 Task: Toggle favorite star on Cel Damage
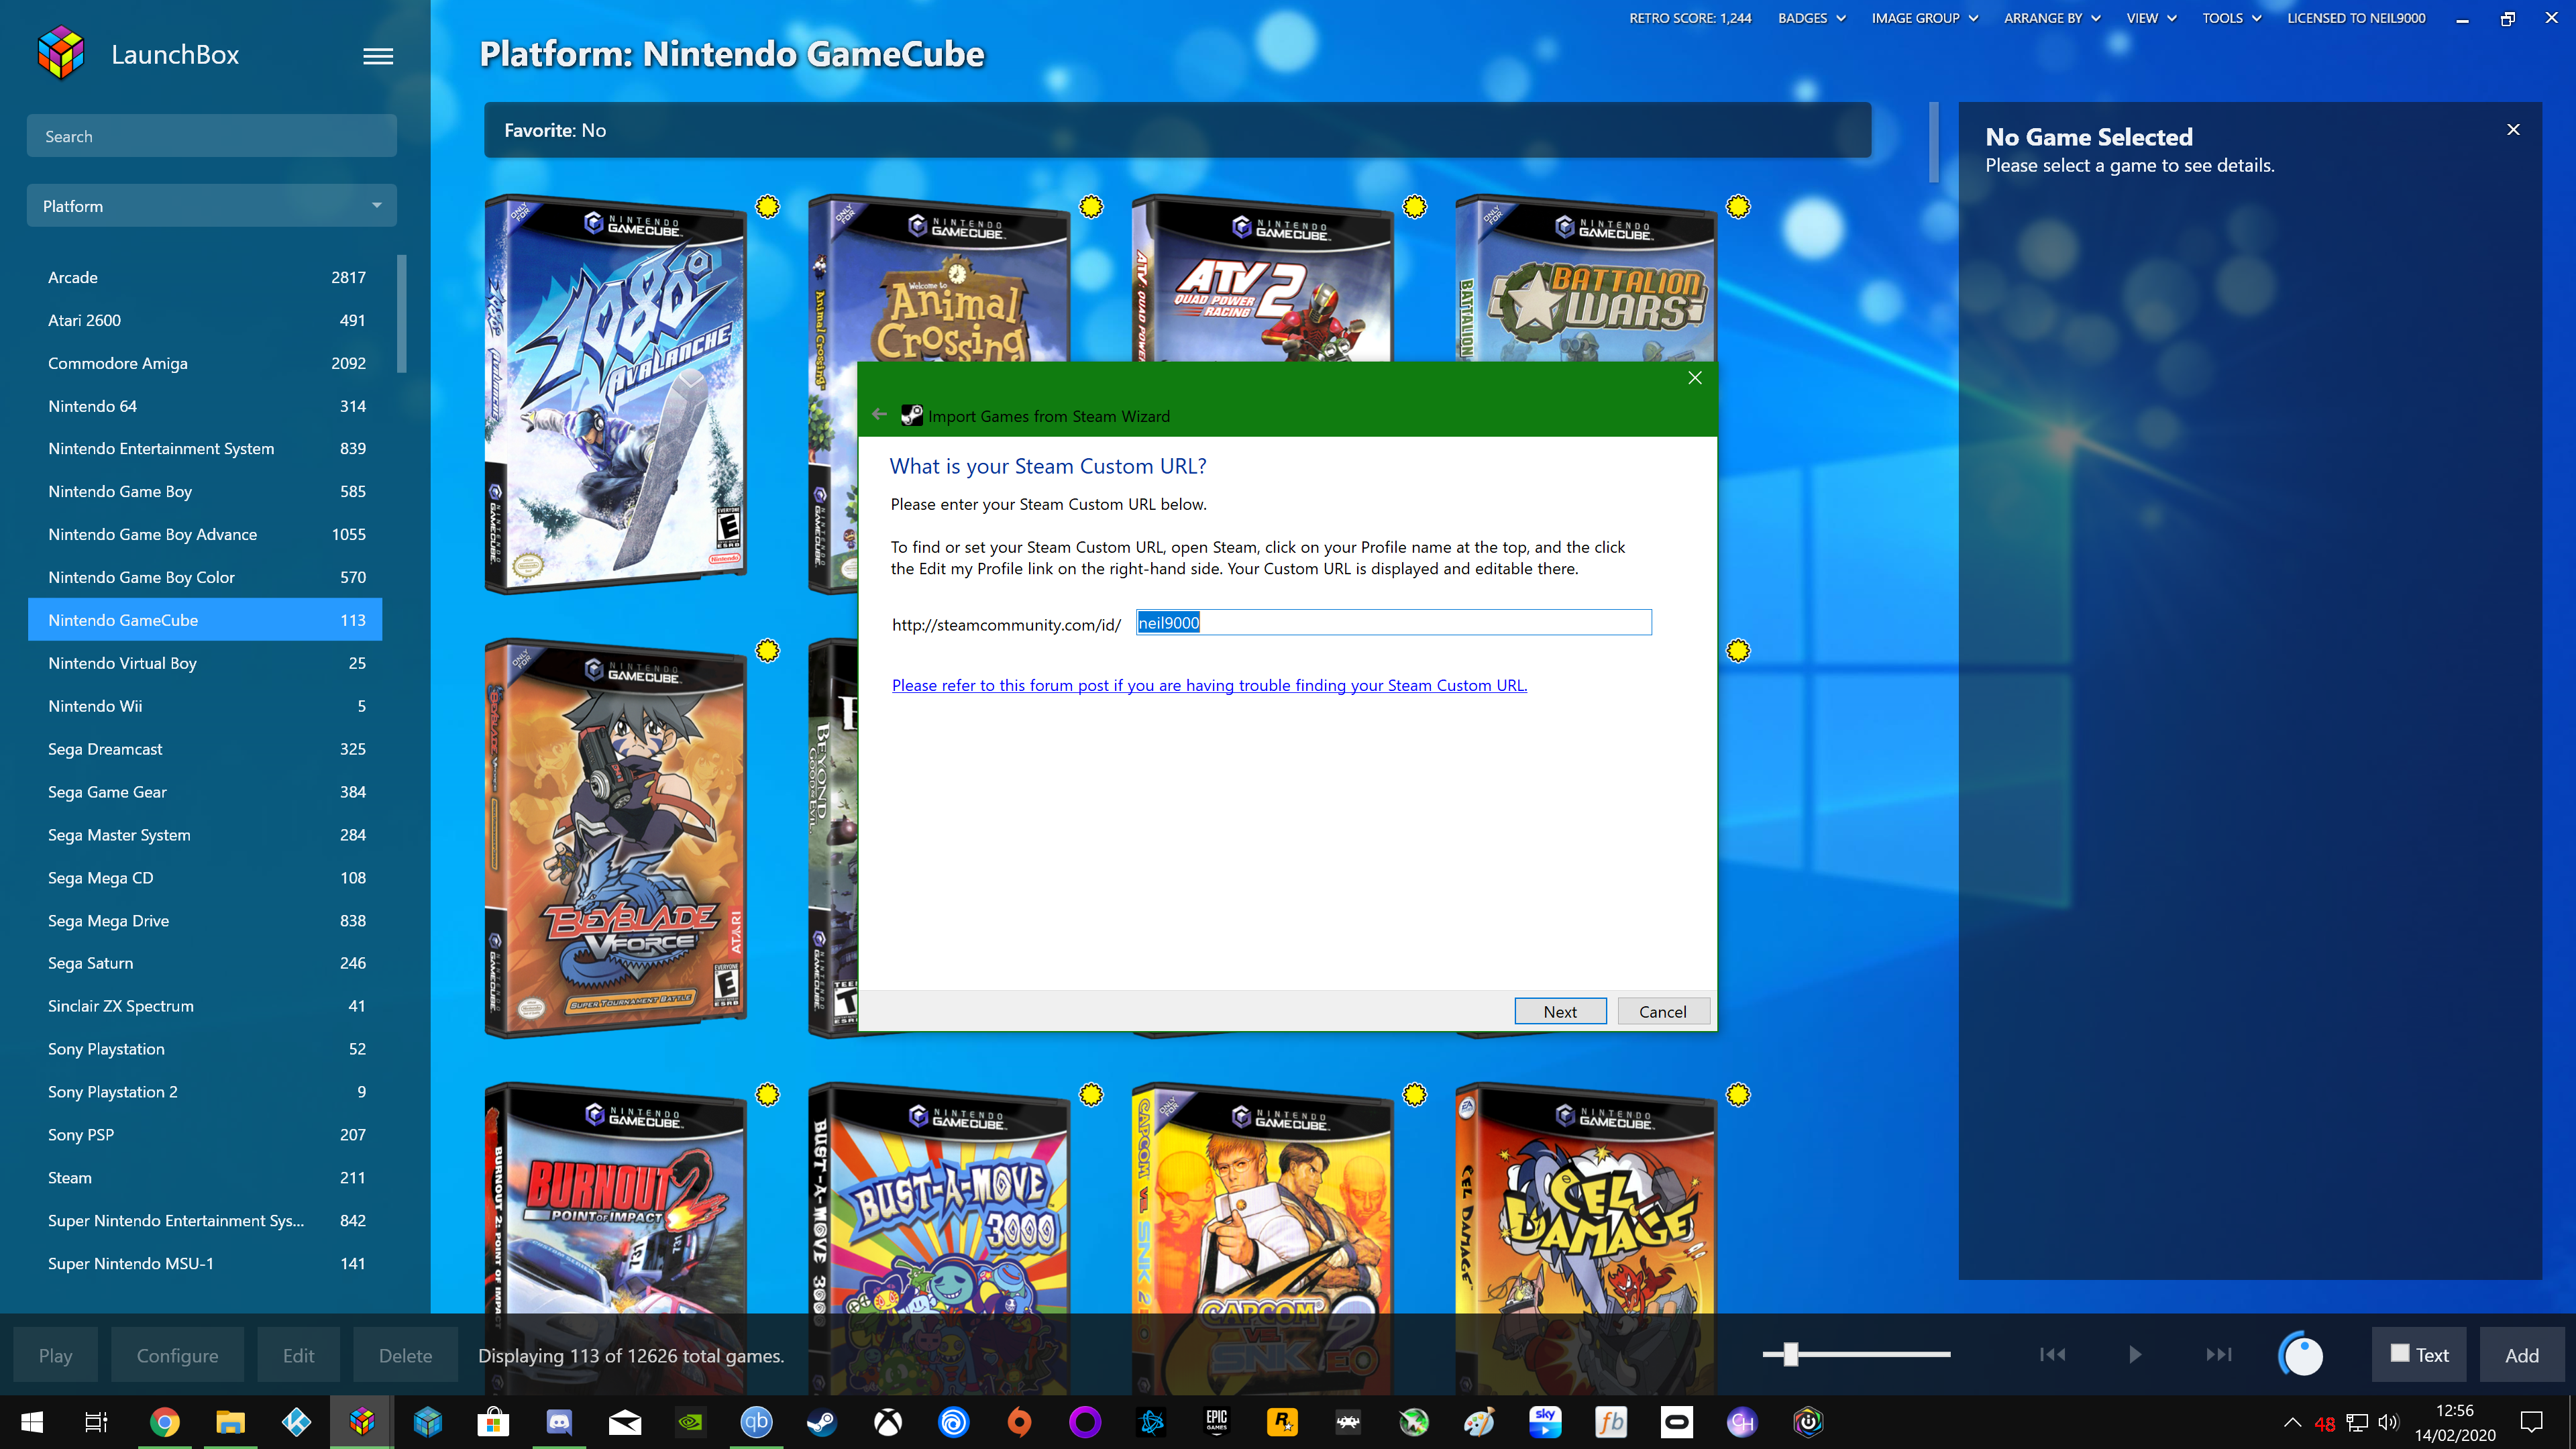(x=1738, y=1094)
